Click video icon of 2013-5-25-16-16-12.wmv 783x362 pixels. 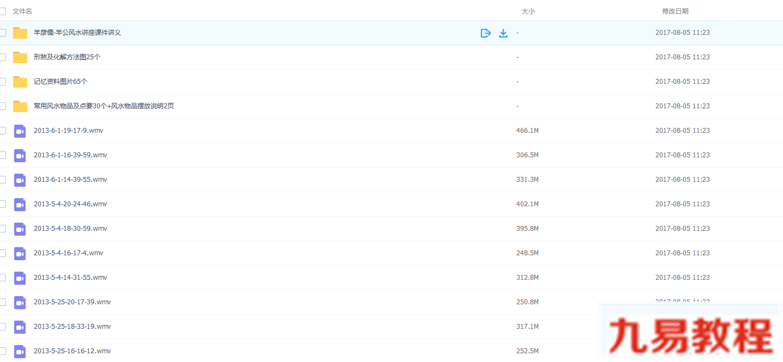[x=20, y=351]
